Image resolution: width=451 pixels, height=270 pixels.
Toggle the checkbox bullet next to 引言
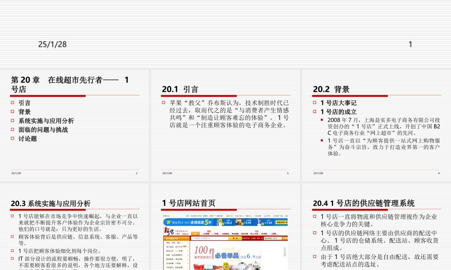click(13, 103)
